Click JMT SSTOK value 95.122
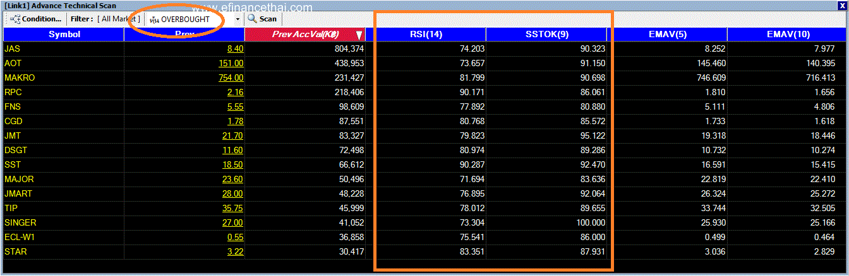849x276 pixels. pyautogui.click(x=592, y=135)
